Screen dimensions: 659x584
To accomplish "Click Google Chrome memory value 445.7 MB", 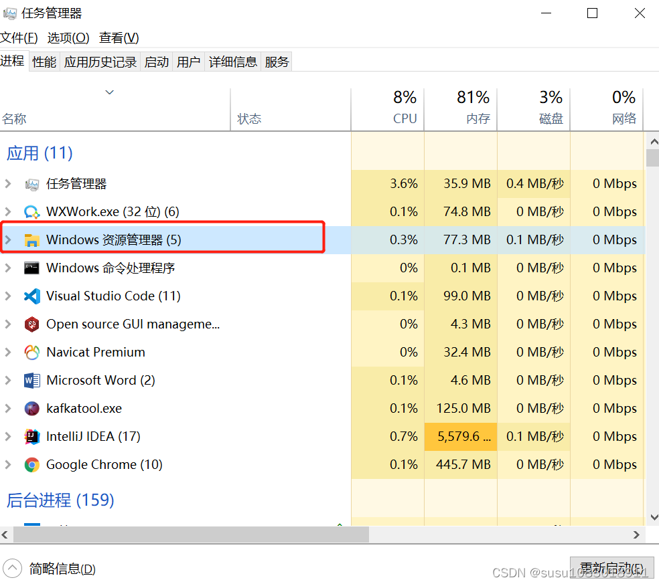I will pyautogui.click(x=463, y=465).
